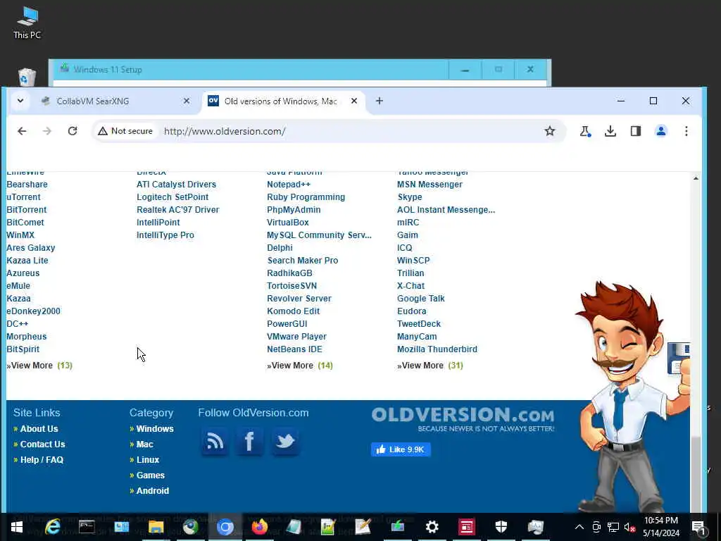Open the Contact Us footer link
This screenshot has height=541, width=721.
point(43,444)
